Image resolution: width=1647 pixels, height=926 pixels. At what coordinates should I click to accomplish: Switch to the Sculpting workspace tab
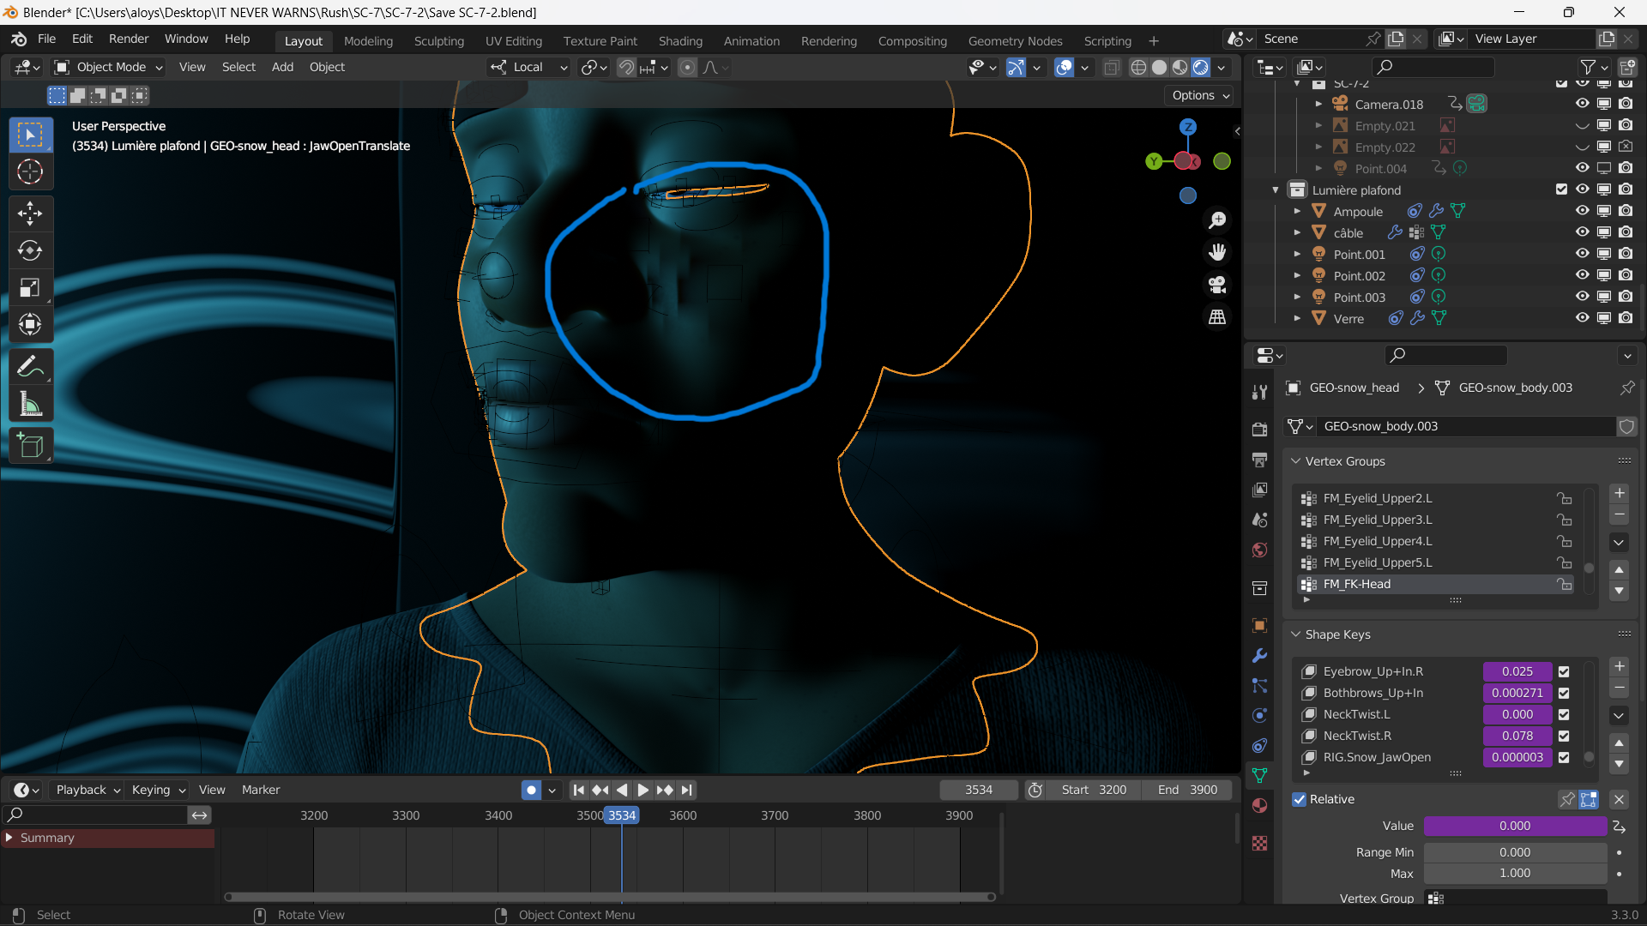click(438, 41)
